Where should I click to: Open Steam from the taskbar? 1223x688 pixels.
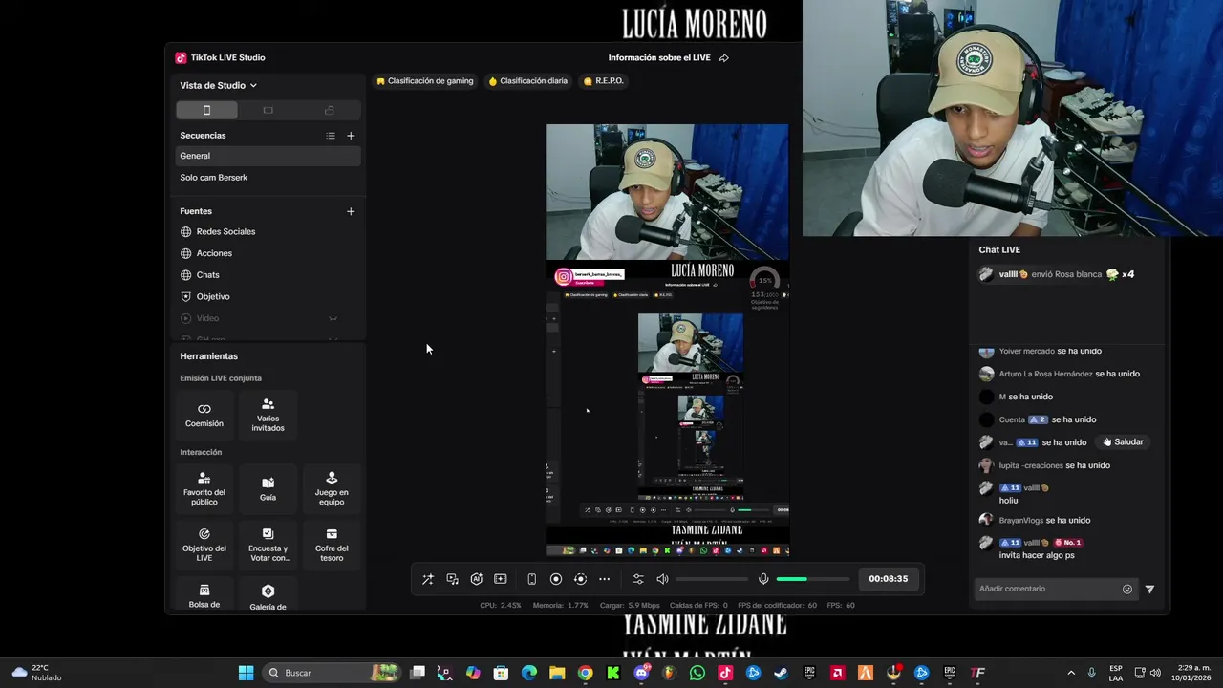[781, 673]
